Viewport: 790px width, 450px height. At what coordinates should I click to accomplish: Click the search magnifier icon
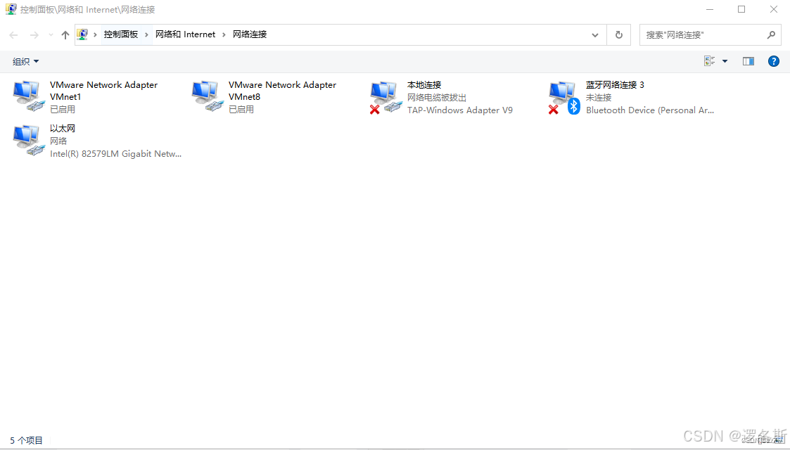[771, 34]
